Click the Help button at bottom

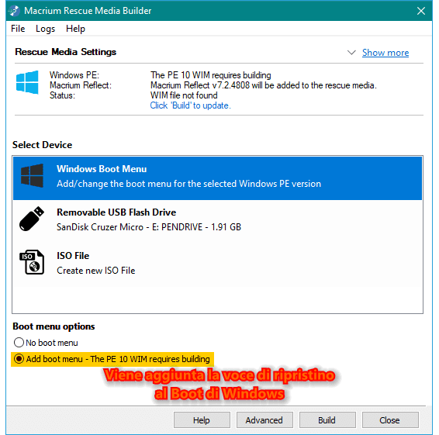click(202, 420)
